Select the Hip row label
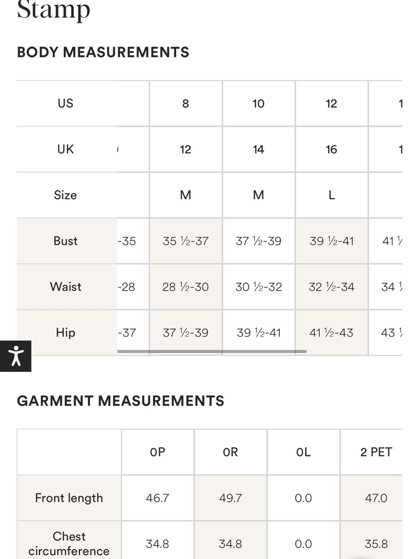Viewport: 419px width, 559px height. 65,333
